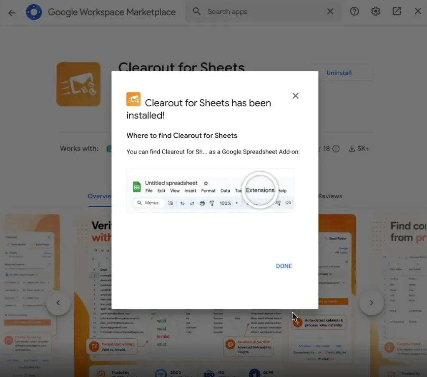The image size is (427, 377).
Task: Close the Marketplace panel
Action: (x=418, y=11)
